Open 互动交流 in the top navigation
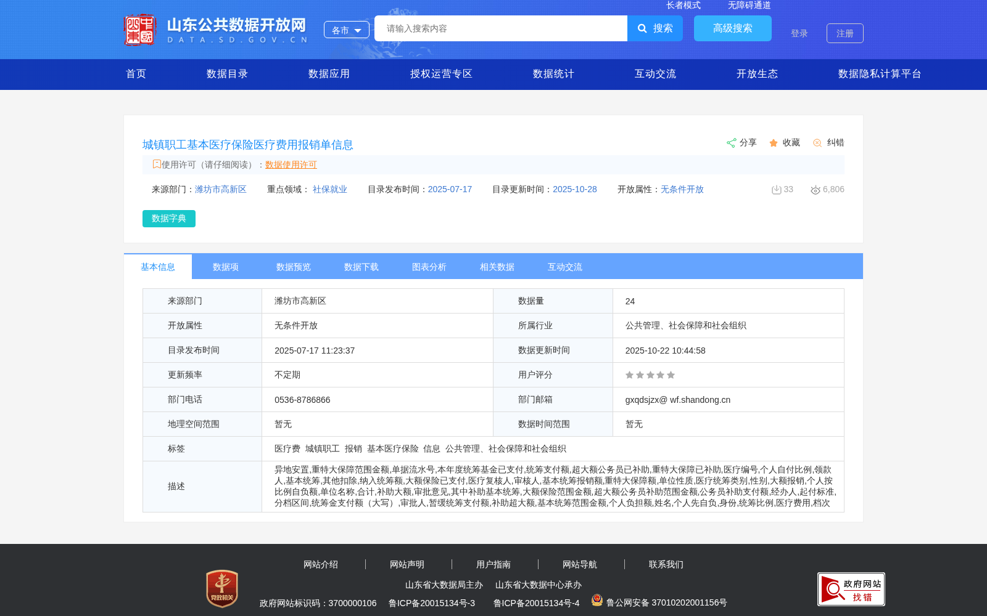Screen dimensions: 987x616 656,74
